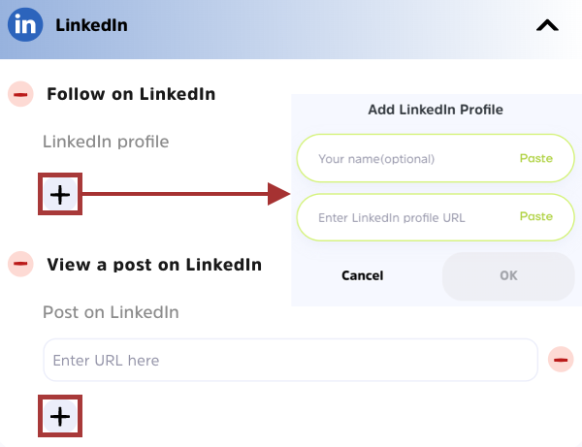The image size is (582, 447).
Task: Paste into the Your name field
Action: coord(535,158)
